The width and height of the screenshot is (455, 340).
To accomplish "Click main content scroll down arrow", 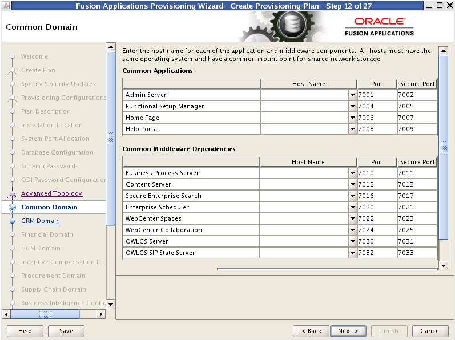I will pos(444,265).
